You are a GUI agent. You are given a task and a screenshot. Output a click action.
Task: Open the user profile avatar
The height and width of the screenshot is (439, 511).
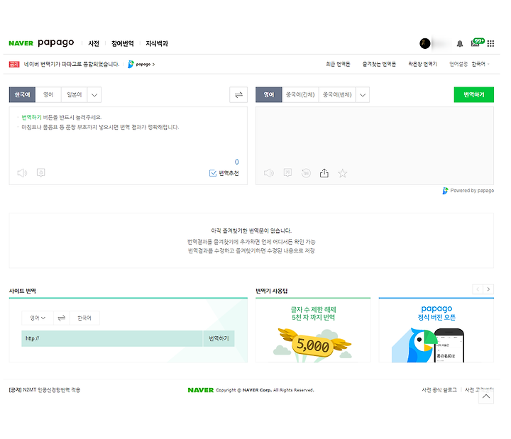[x=424, y=43]
